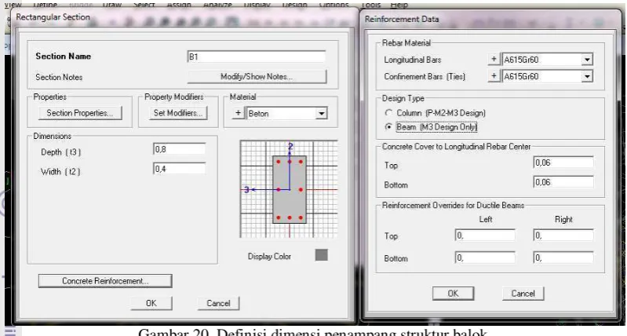Click the section preview diagram thumbnail

pyautogui.click(x=289, y=188)
